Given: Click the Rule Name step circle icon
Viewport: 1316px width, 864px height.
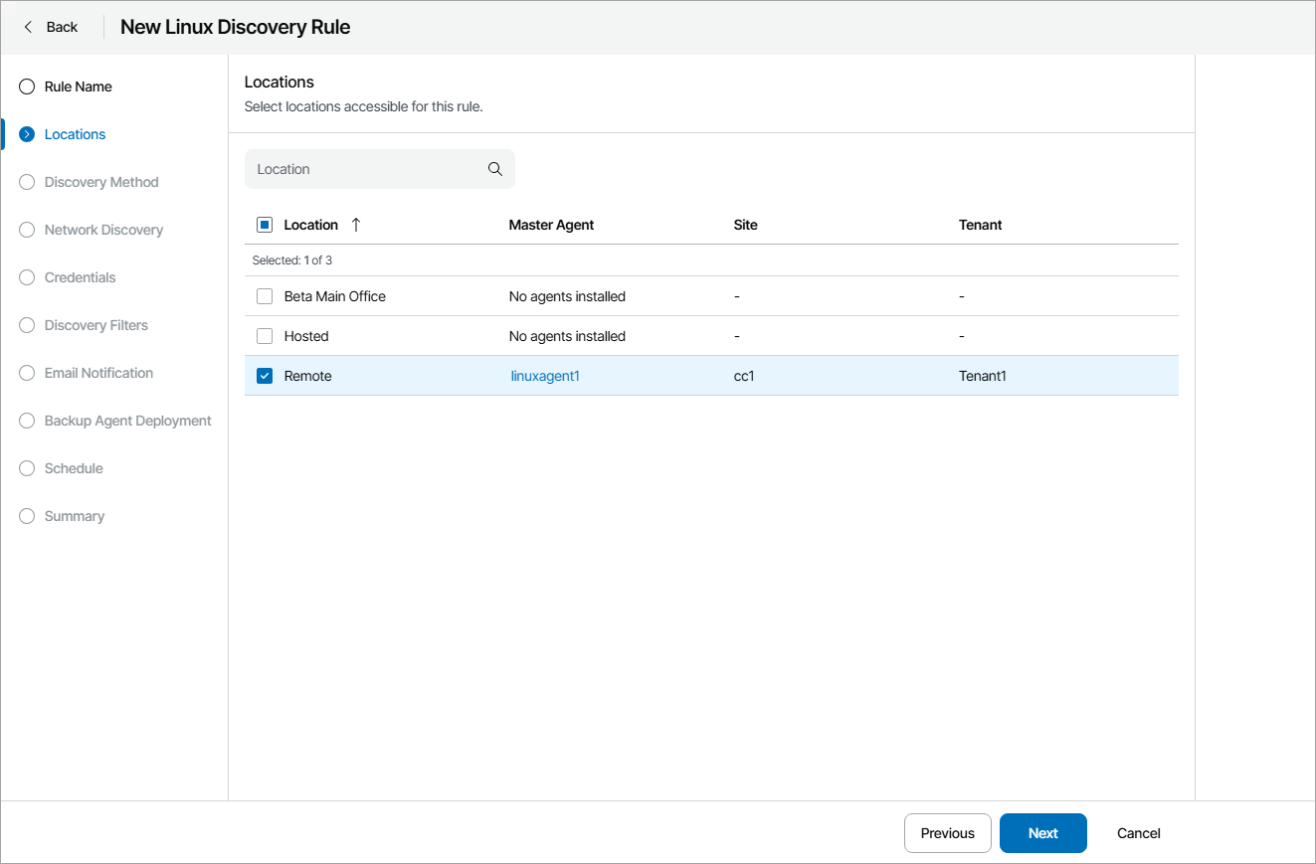Looking at the screenshot, I should [27, 86].
